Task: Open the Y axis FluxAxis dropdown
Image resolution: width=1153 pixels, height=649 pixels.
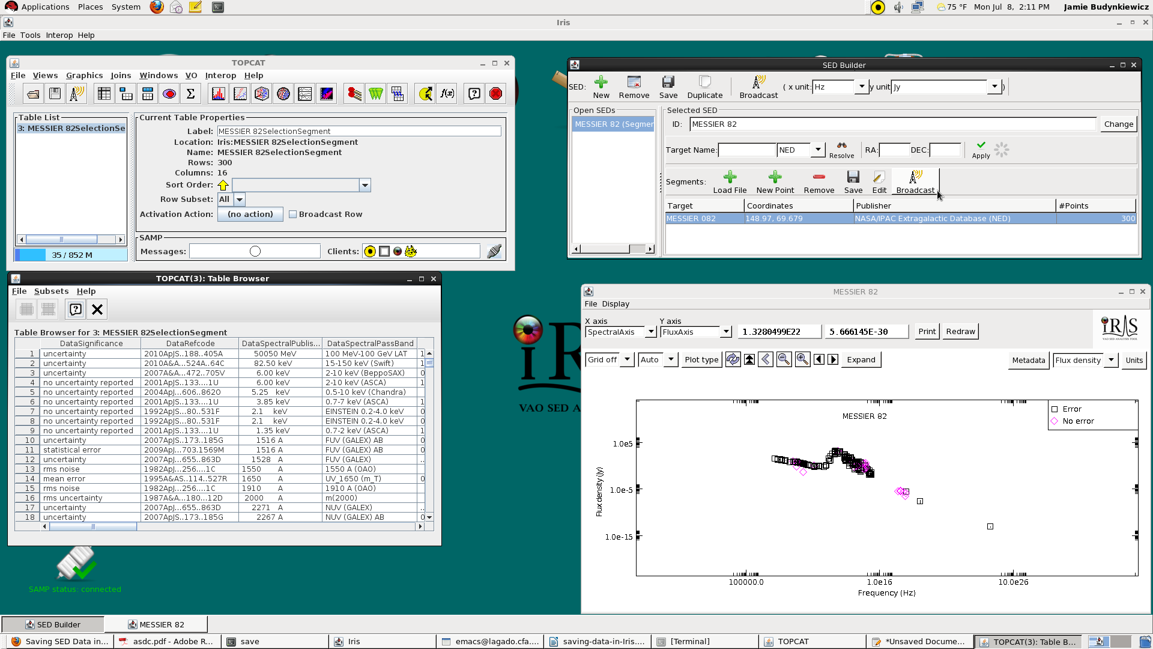Action: click(726, 332)
